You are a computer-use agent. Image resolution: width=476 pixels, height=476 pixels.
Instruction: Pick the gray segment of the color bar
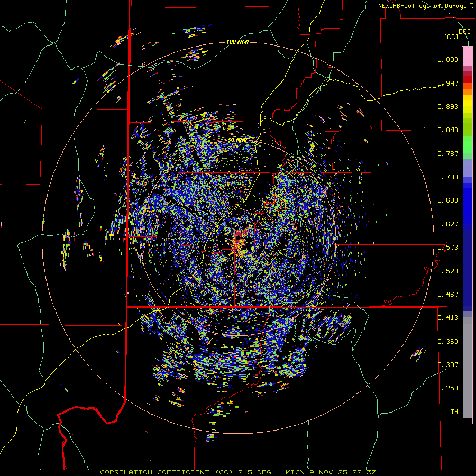pyautogui.click(x=467, y=368)
